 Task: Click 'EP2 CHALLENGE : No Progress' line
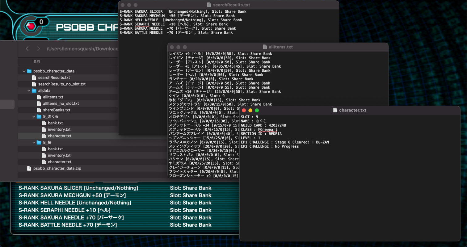click(270, 146)
